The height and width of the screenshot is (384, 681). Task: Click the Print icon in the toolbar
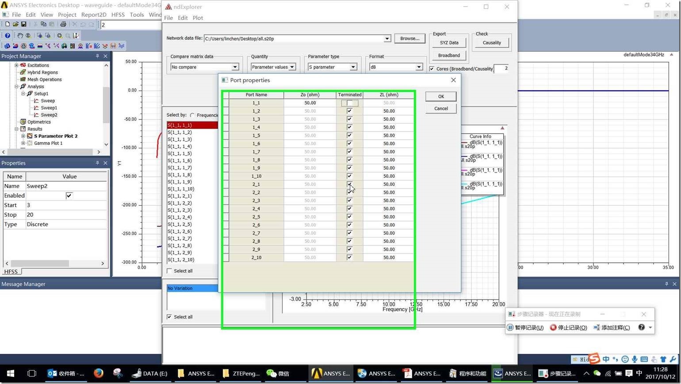[x=63, y=24]
